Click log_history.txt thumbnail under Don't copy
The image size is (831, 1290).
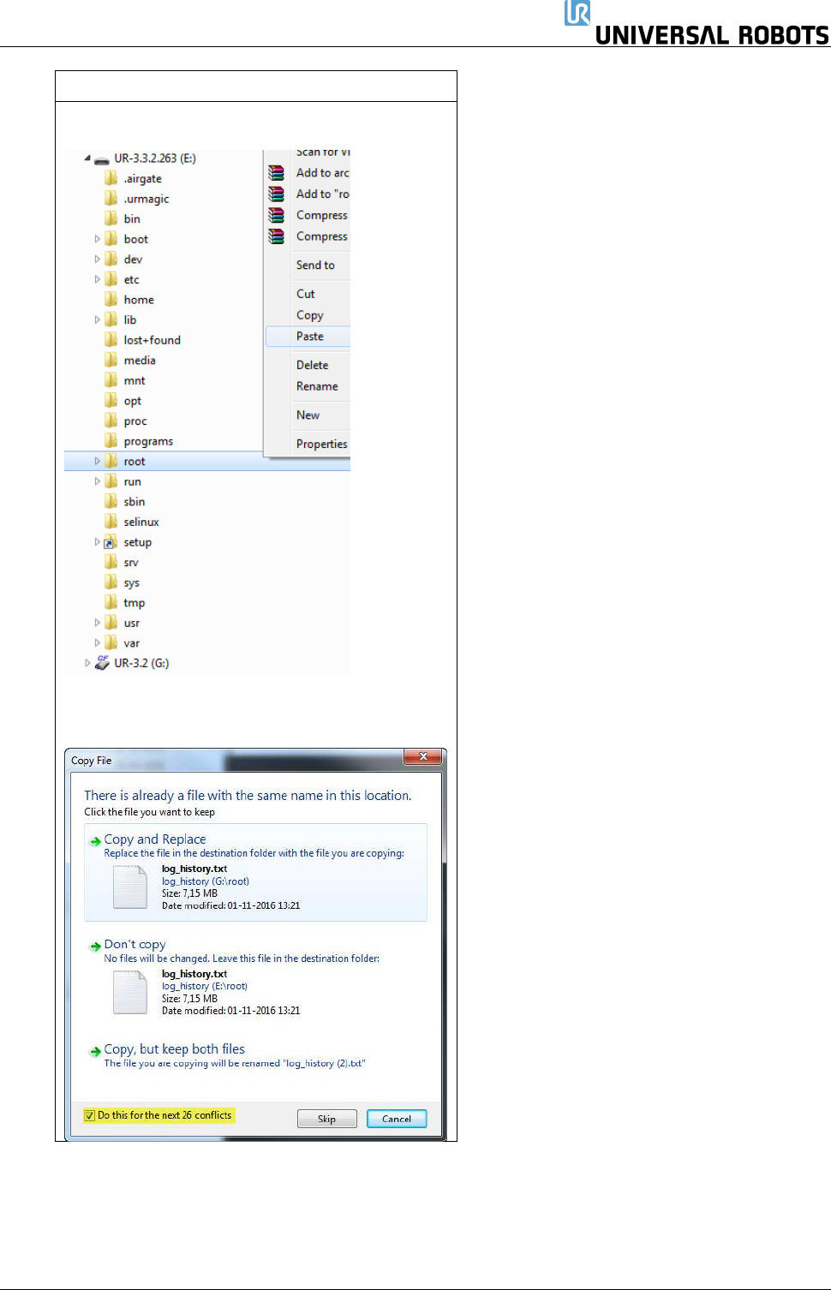tap(130, 992)
